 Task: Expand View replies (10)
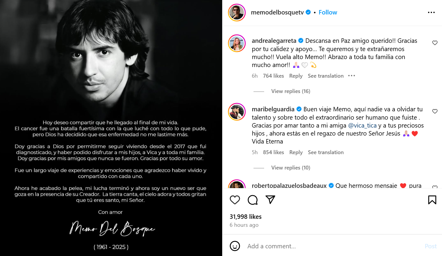click(290, 168)
